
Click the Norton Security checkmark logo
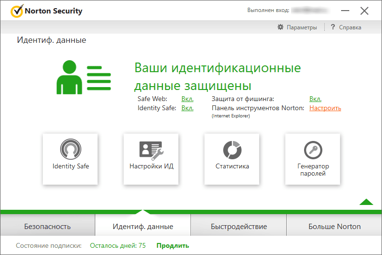pyautogui.click(x=17, y=11)
